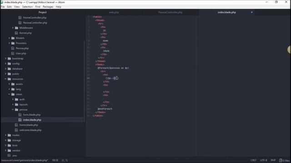Expand the storage folder chevron

click(5, 140)
